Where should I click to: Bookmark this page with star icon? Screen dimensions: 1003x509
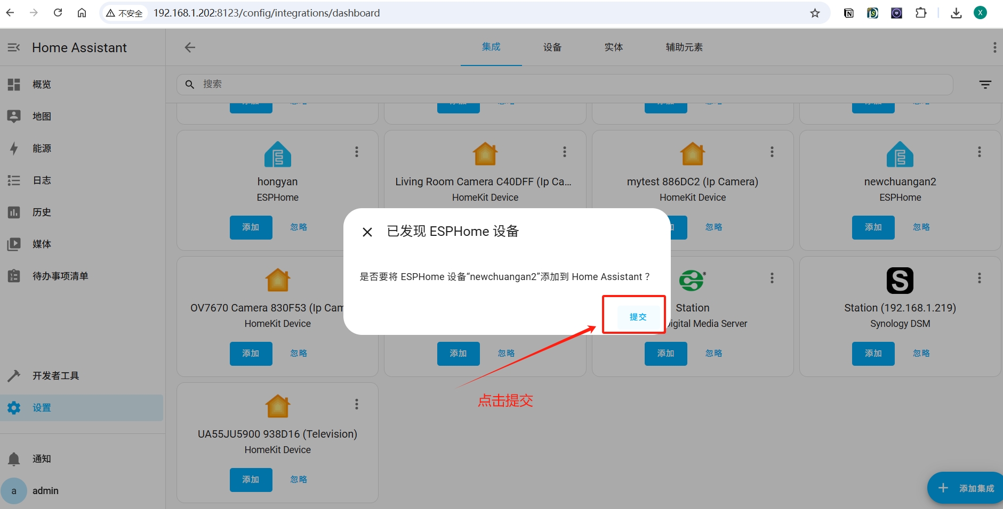pos(815,13)
